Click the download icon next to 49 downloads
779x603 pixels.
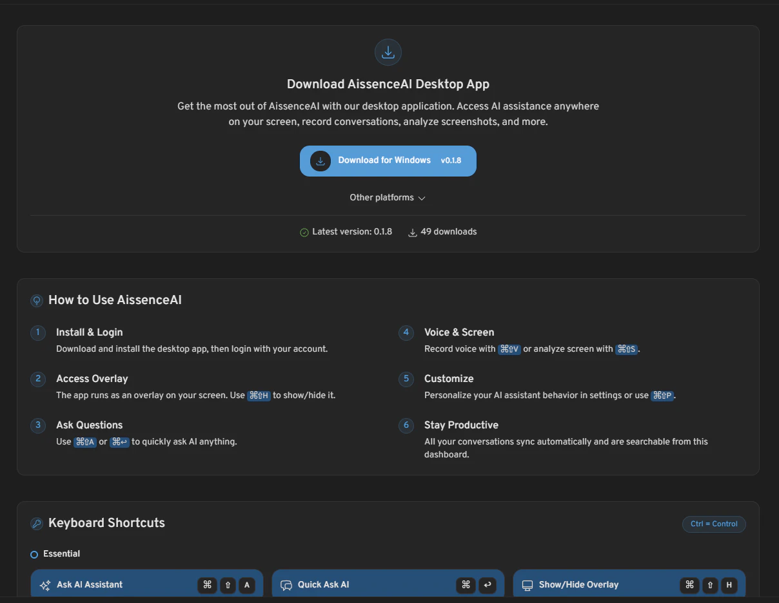click(412, 232)
